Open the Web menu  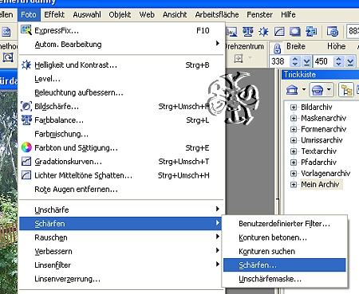[x=147, y=14]
